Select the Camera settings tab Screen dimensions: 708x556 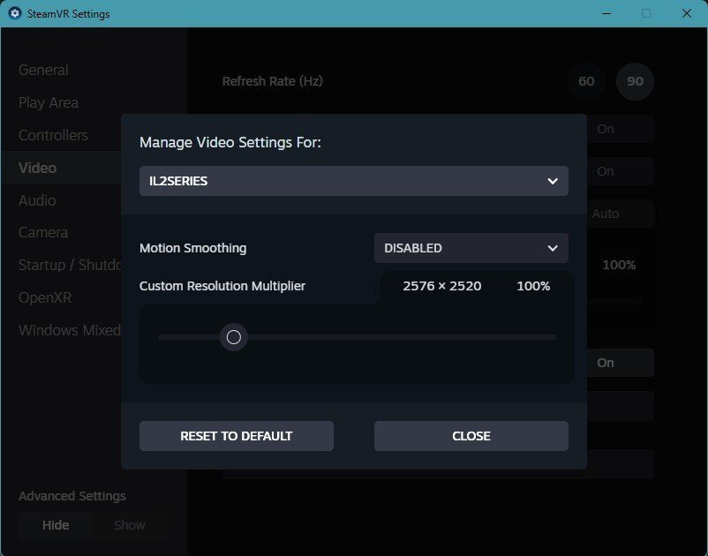[43, 232]
